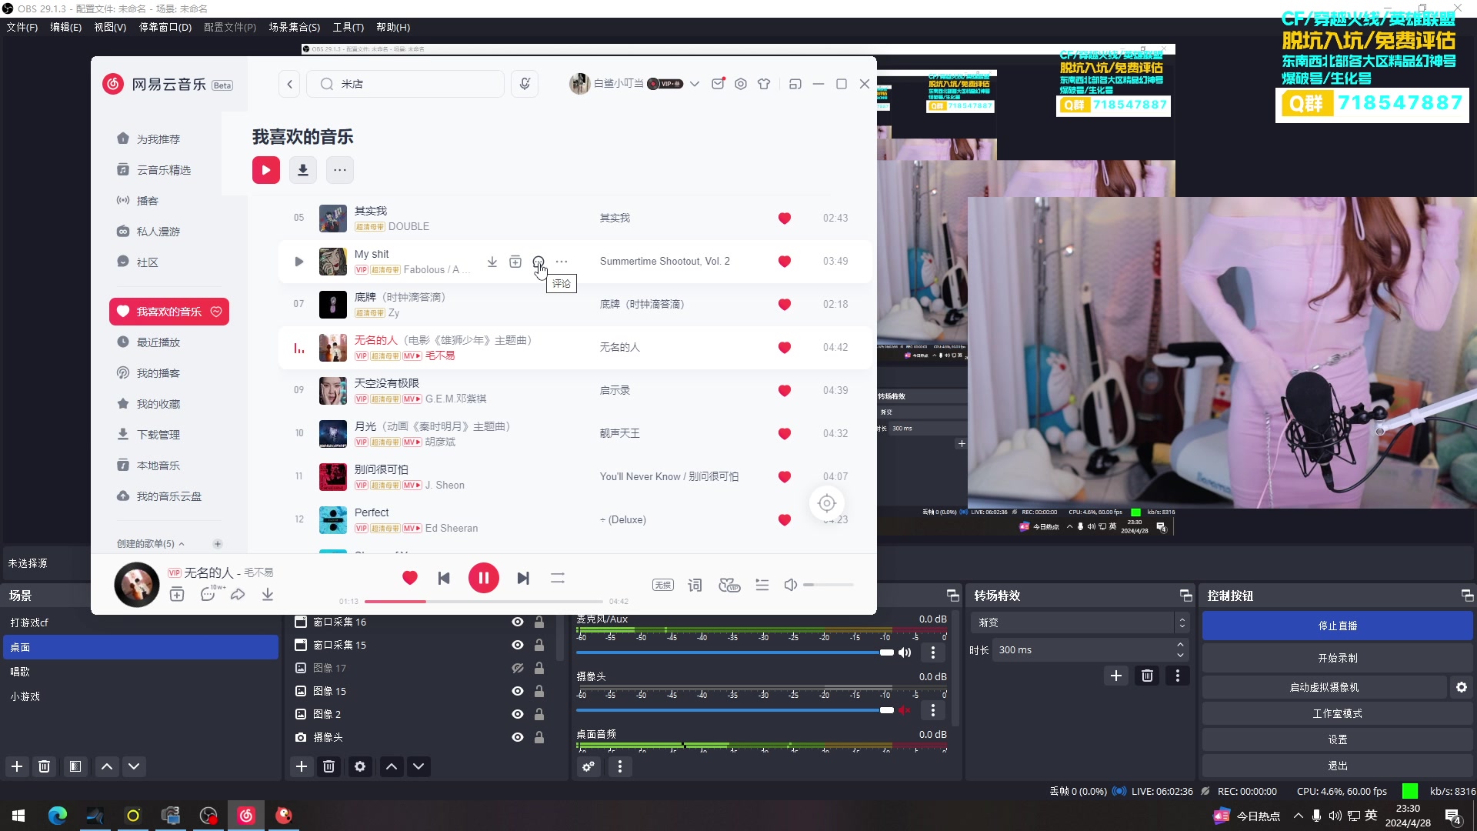The height and width of the screenshot is (831, 1477).
Task: Go back with the navigation arrow
Action: [x=290, y=84]
